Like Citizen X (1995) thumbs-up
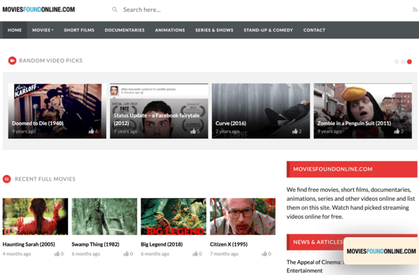419x275 pixels. point(264,253)
